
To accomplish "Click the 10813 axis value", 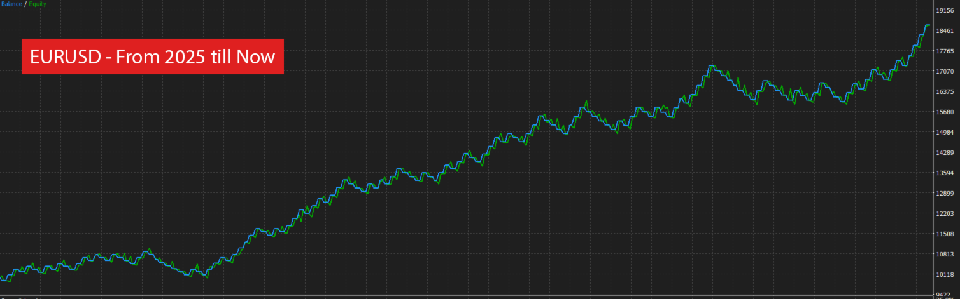I will [x=944, y=254].
